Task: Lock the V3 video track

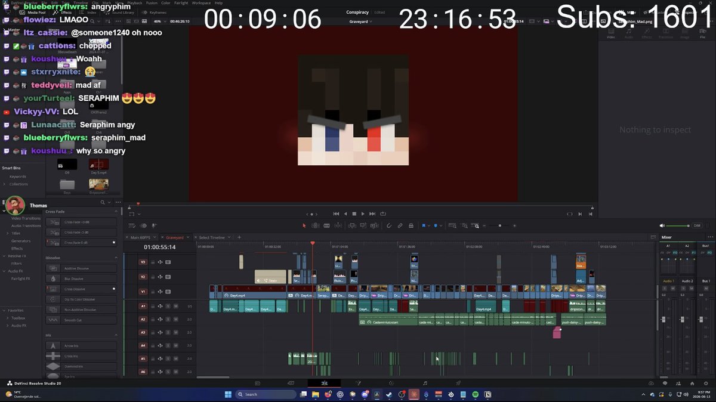Action: [x=153, y=262]
